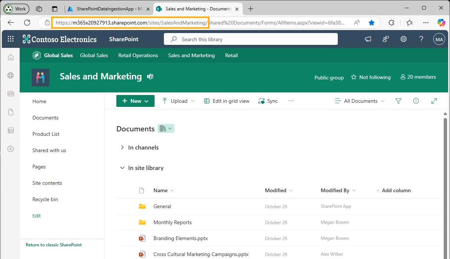450x259 pixels.
Task: Switch to the Retail Operations hub tab
Action: tap(138, 55)
